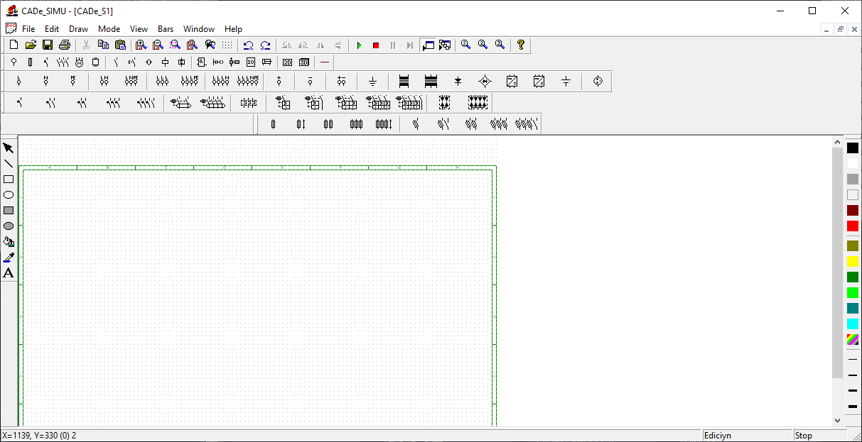
Task: Insert the three-phase L L L supply symbol
Action: [x=163, y=81]
